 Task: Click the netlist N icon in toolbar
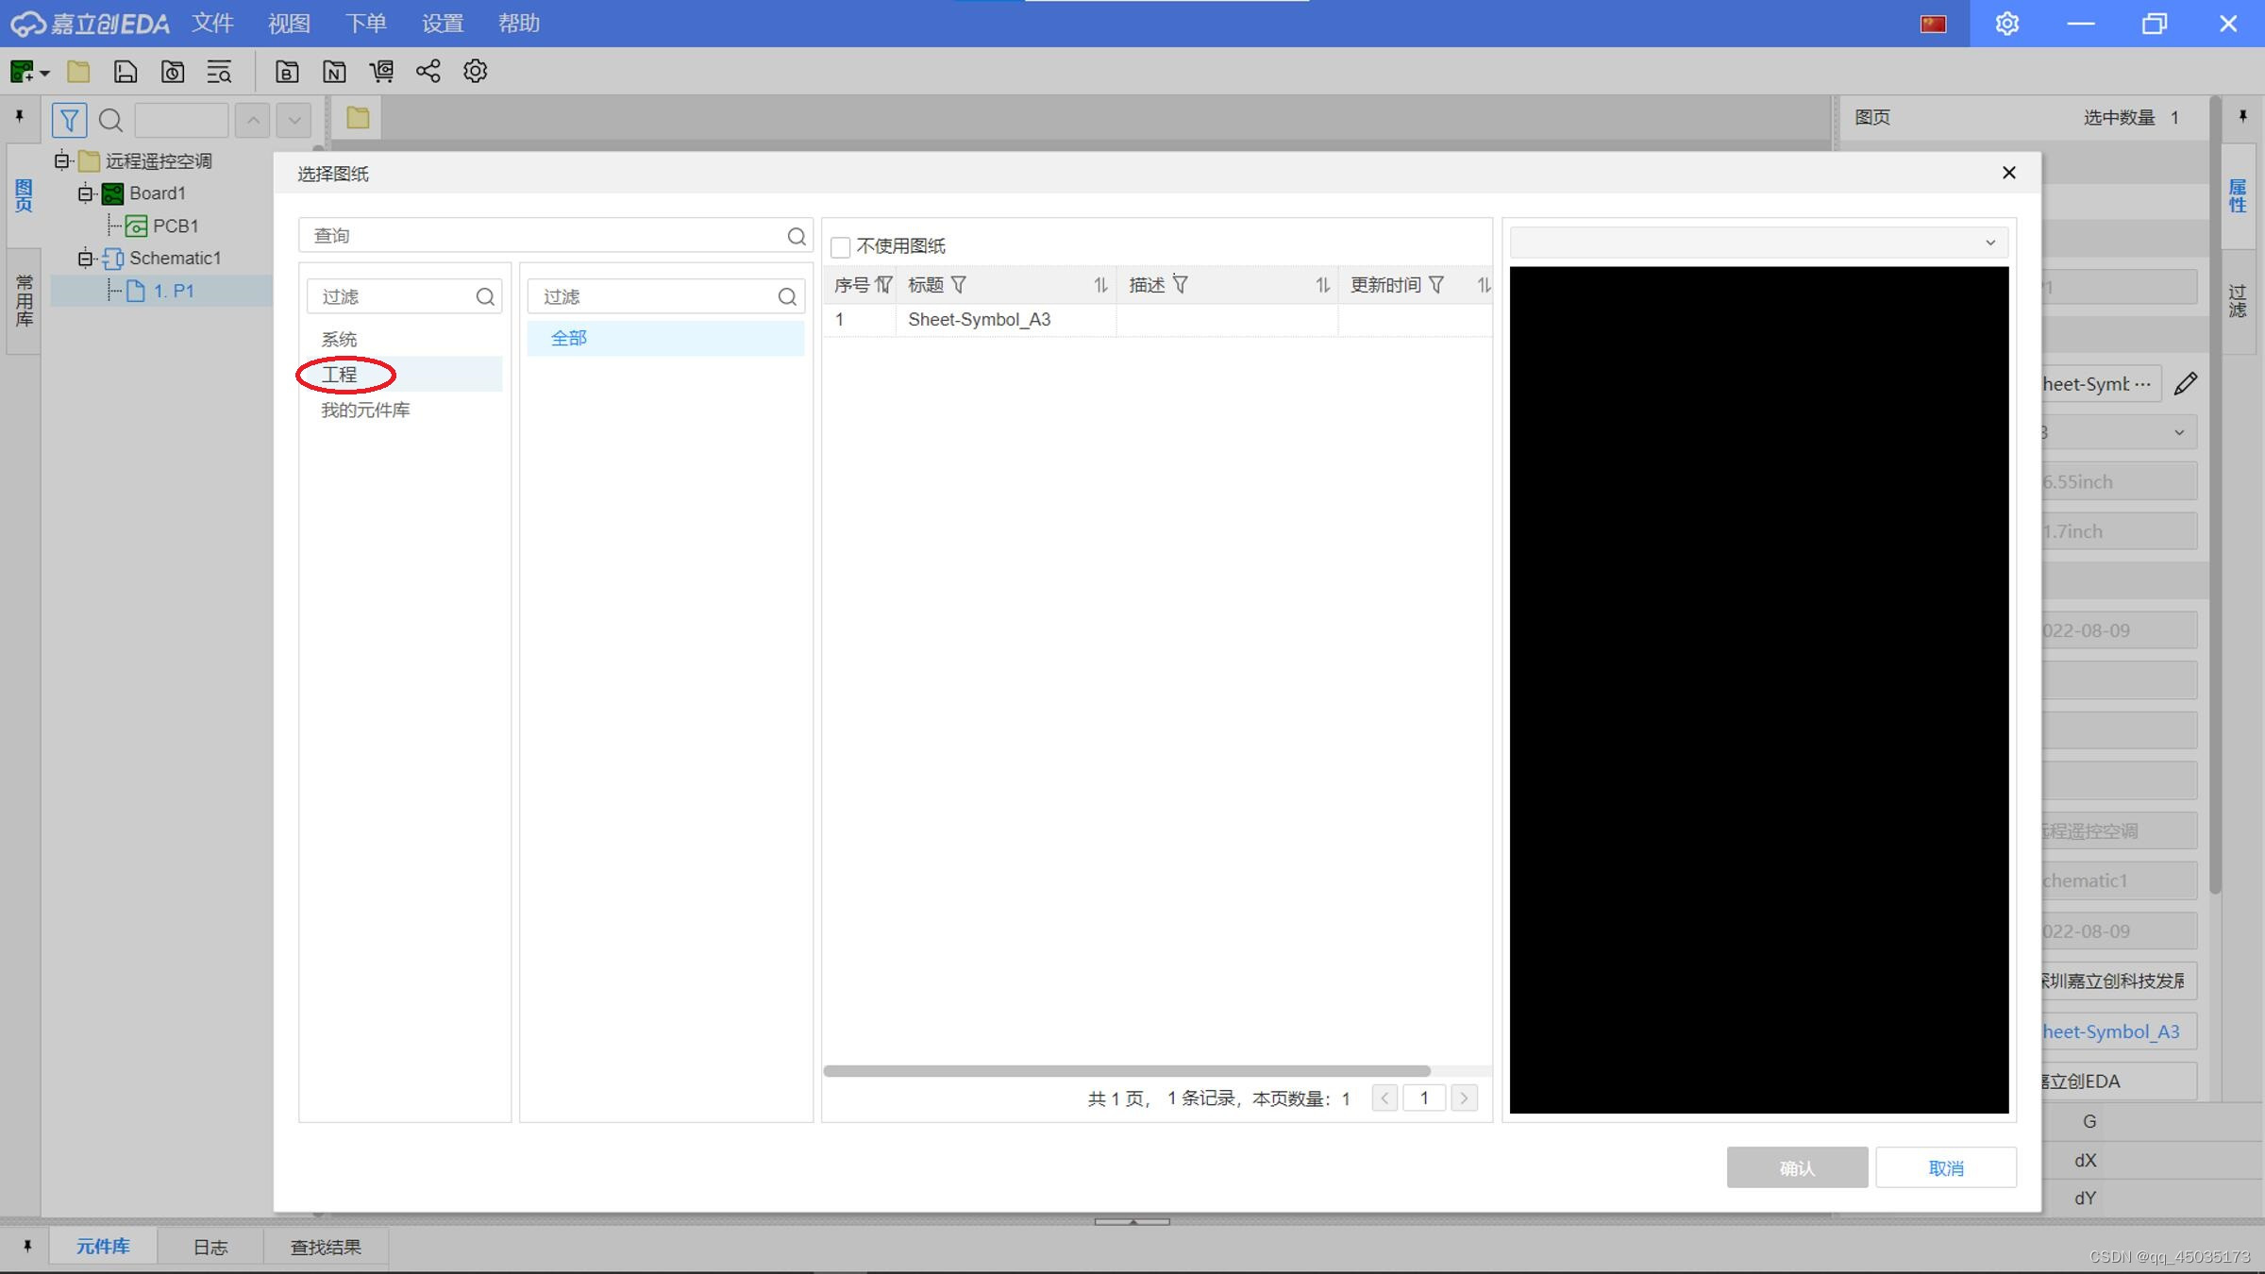click(x=334, y=71)
